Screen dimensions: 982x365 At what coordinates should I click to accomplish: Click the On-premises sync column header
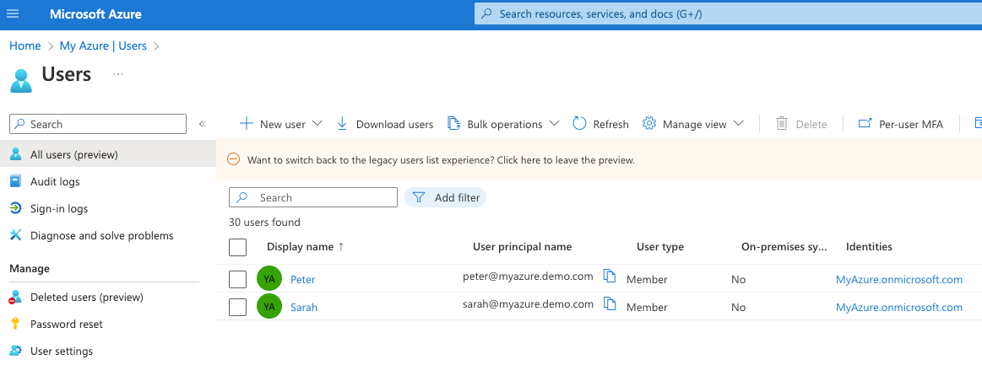click(784, 247)
